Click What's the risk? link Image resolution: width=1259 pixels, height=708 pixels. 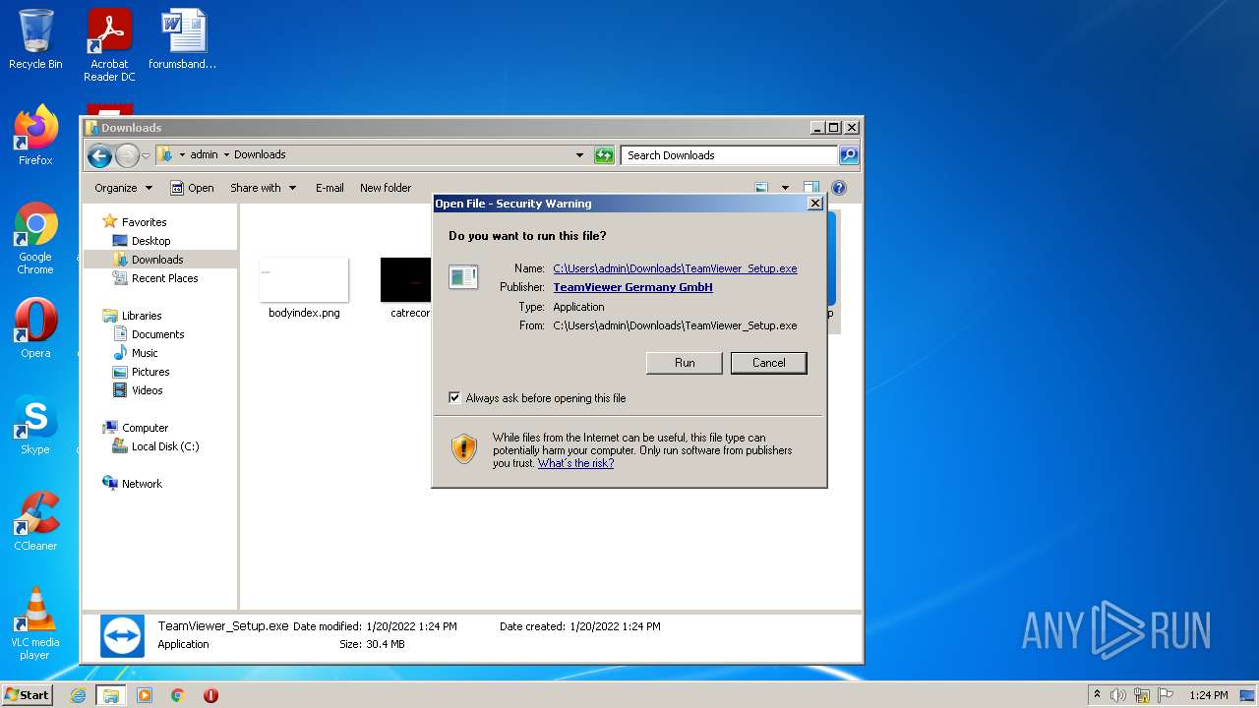coord(575,463)
